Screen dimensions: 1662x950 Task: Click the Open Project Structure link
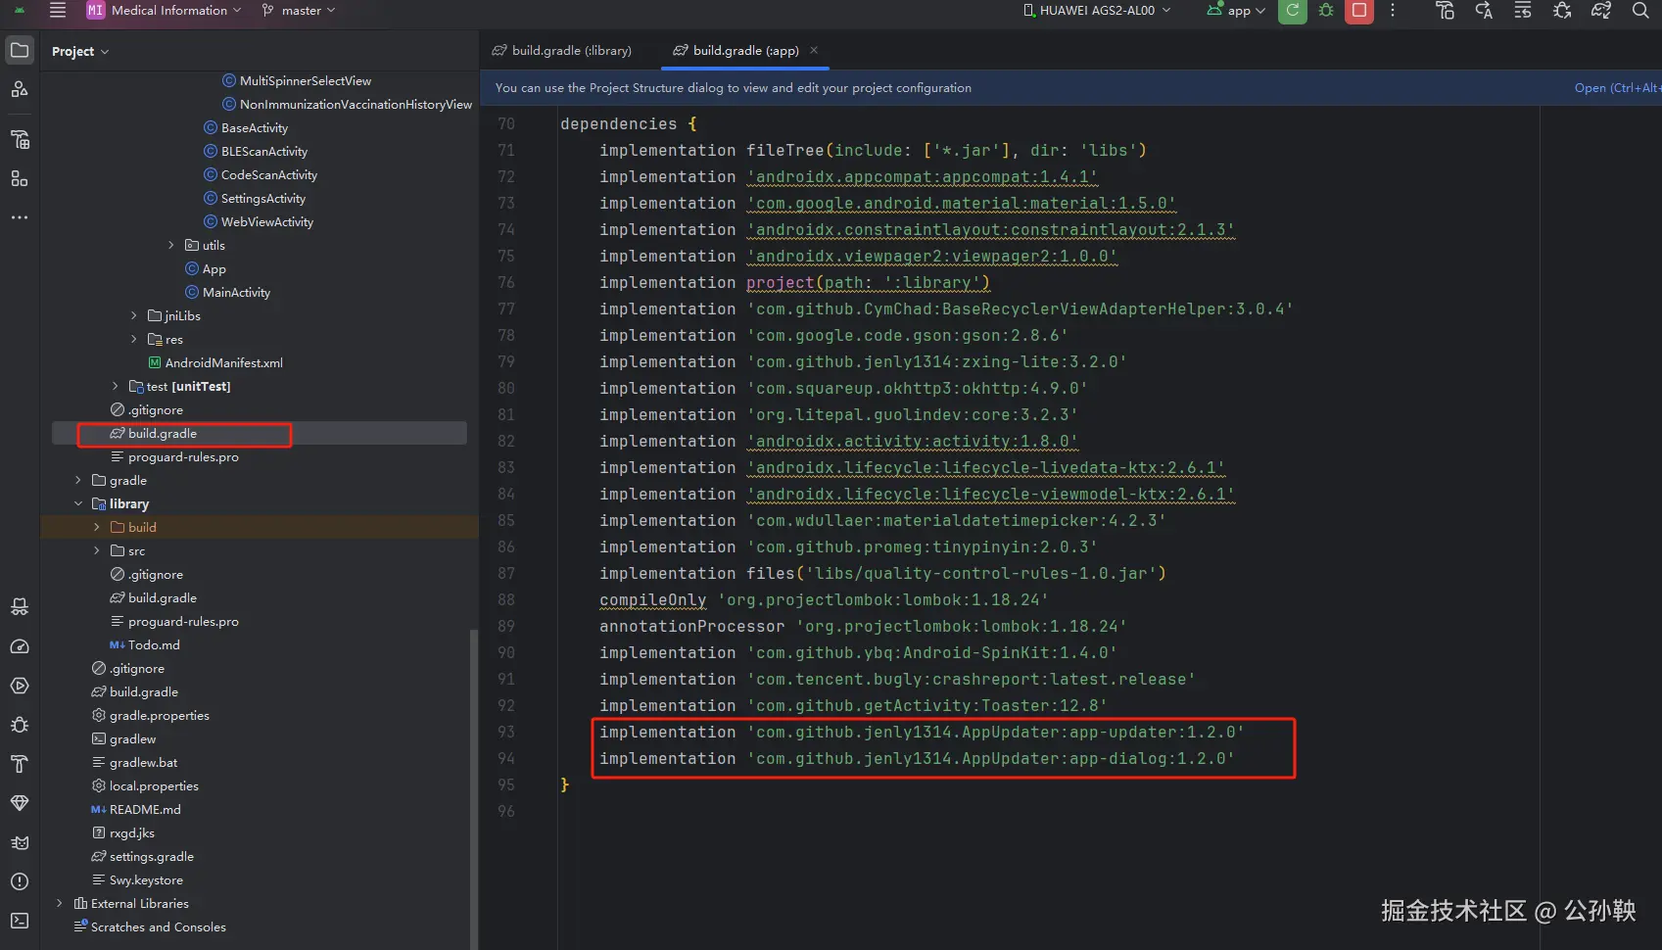pos(1617,88)
